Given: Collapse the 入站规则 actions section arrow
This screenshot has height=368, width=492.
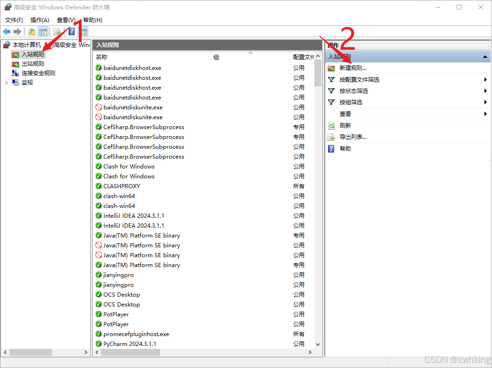Looking at the screenshot, I should [485, 57].
